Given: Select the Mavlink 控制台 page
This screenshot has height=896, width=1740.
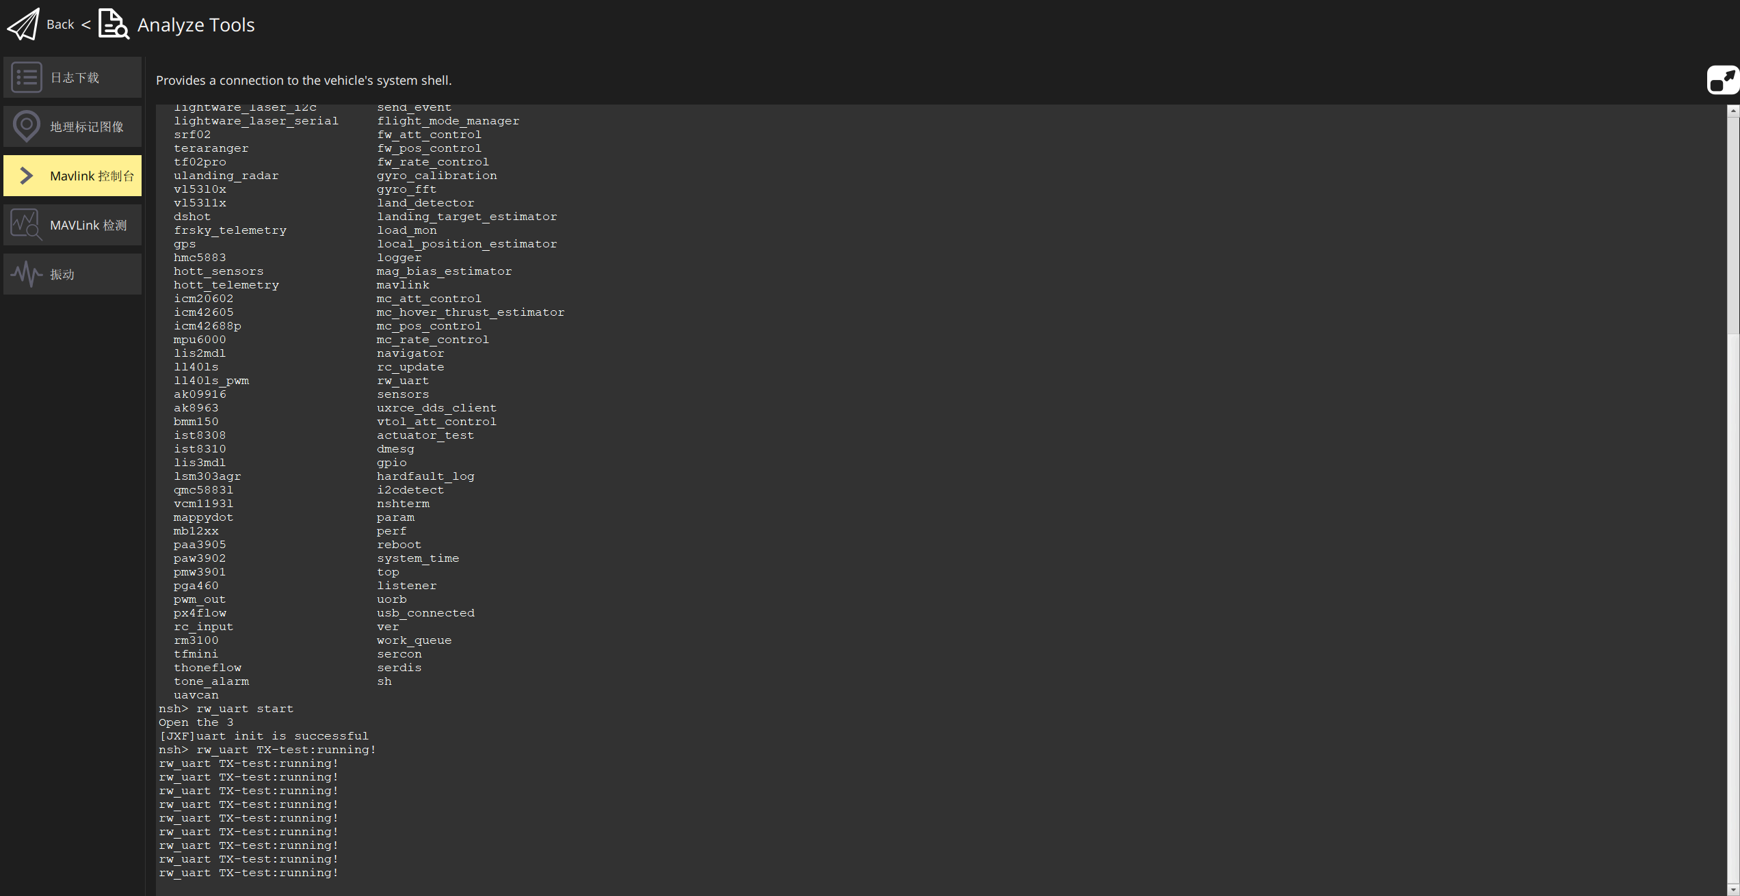Looking at the screenshot, I should 92,176.
